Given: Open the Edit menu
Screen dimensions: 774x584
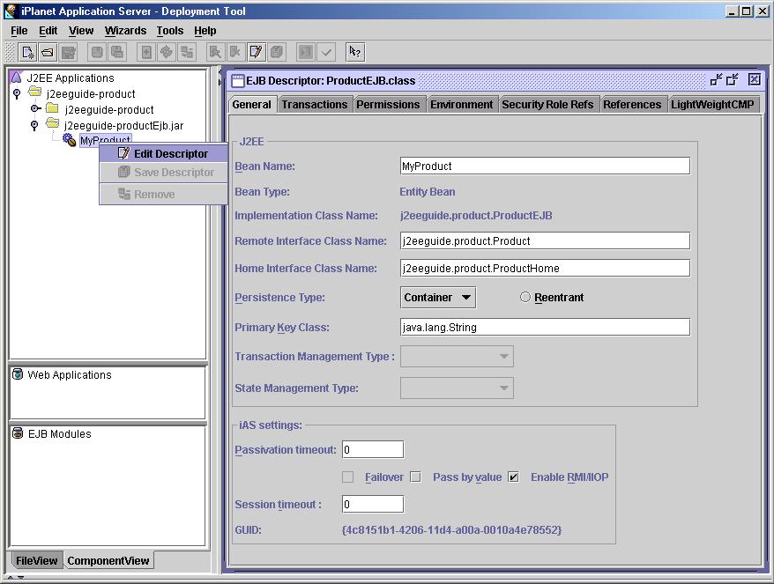Looking at the screenshot, I should coord(48,31).
